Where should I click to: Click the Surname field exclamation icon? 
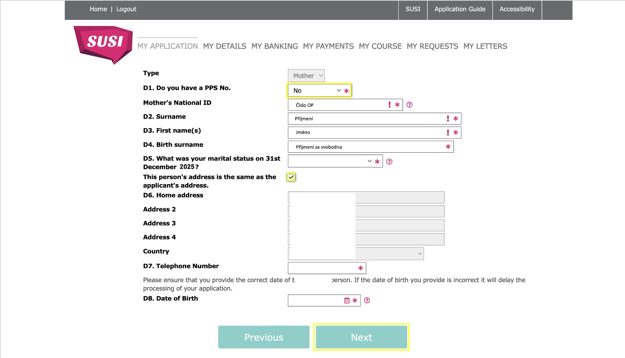click(448, 118)
